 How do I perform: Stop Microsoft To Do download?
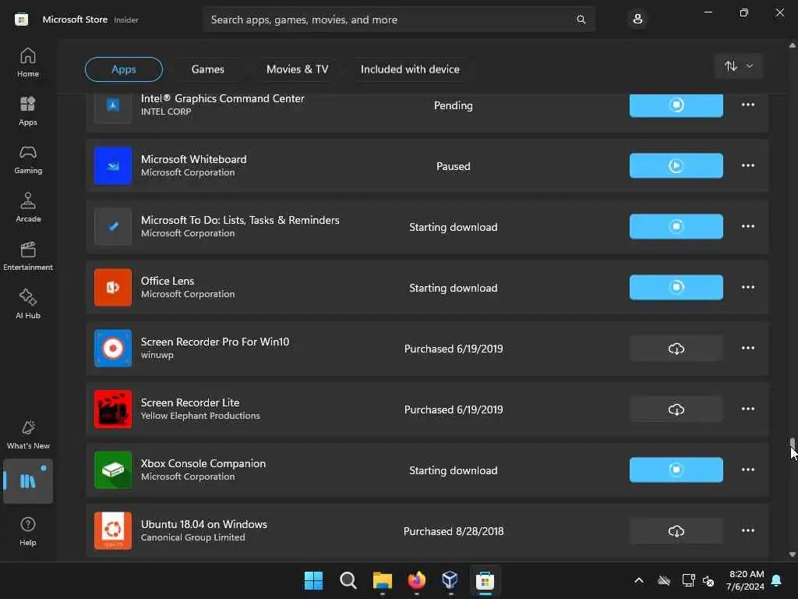point(676,226)
